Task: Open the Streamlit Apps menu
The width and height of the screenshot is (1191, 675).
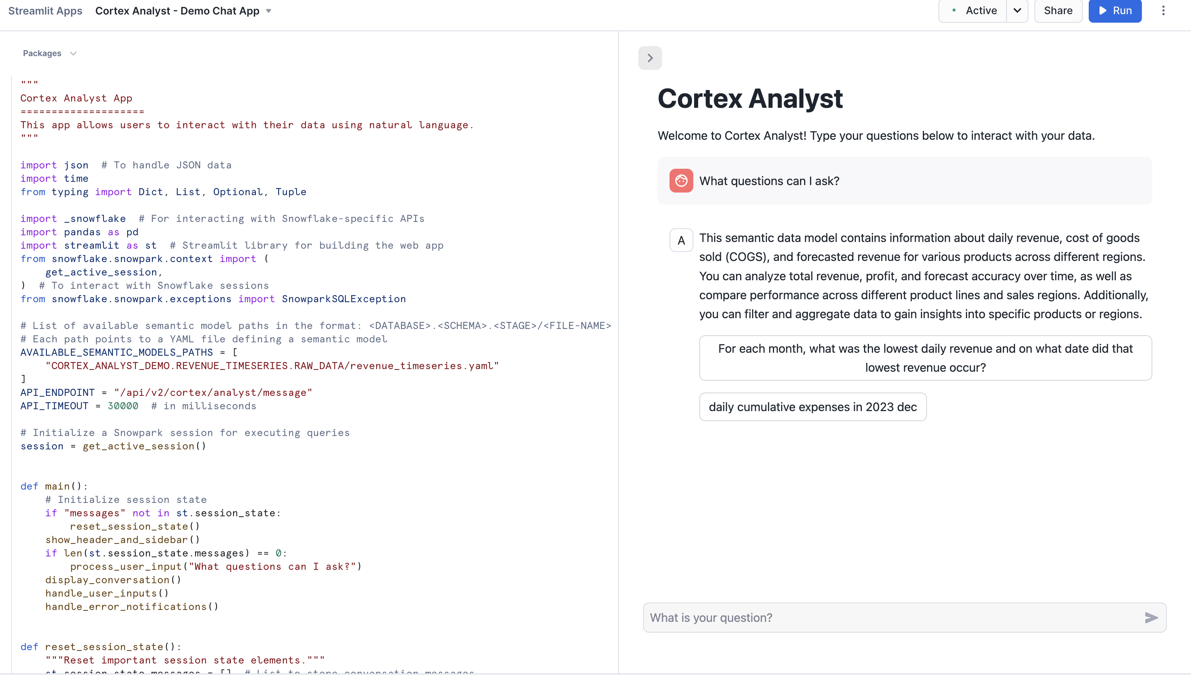Action: (45, 11)
